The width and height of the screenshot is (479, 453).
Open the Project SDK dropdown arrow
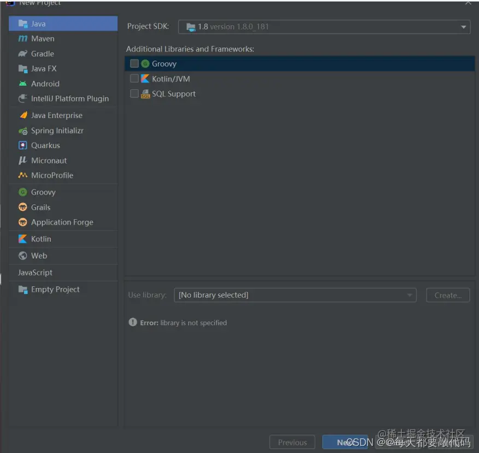click(464, 27)
